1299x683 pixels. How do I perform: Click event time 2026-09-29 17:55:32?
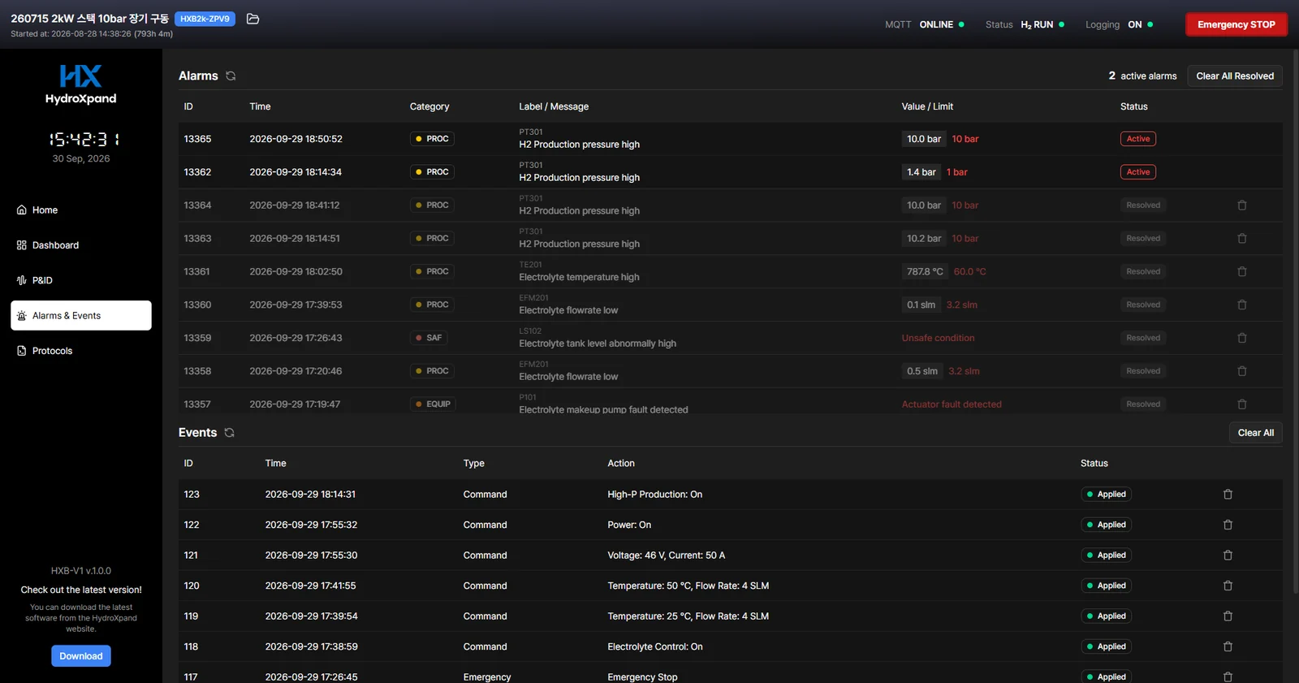(311, 525)
